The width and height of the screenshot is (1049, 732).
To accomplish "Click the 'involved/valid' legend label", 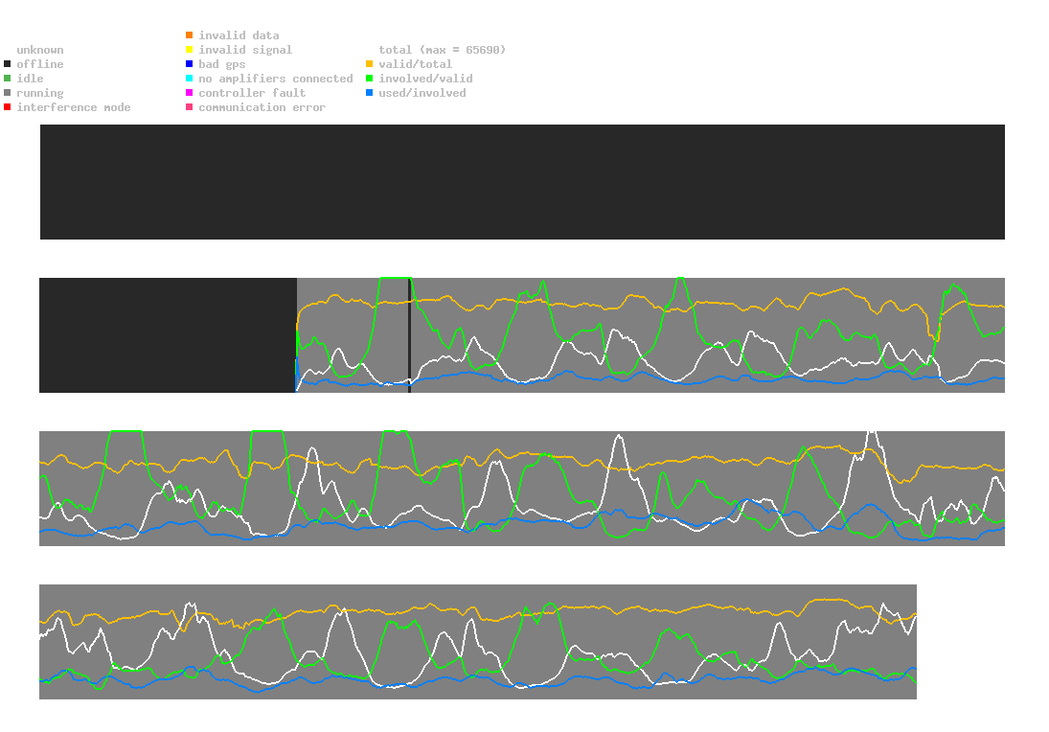I will [425, 79].
